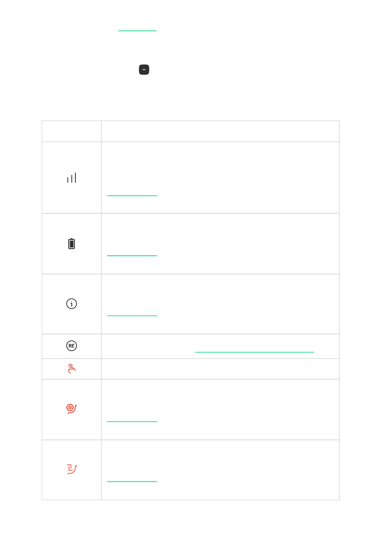Viewport: 381px width, 550px height.
Task: Click the small dark square device icon
Action: 144,70
